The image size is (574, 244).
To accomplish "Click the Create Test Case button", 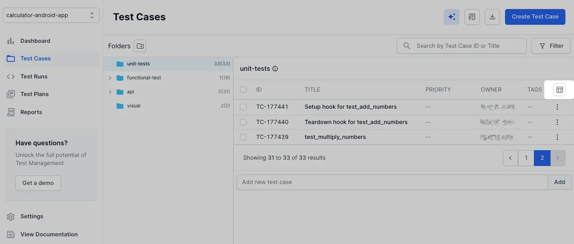I will tap(535, 17).
